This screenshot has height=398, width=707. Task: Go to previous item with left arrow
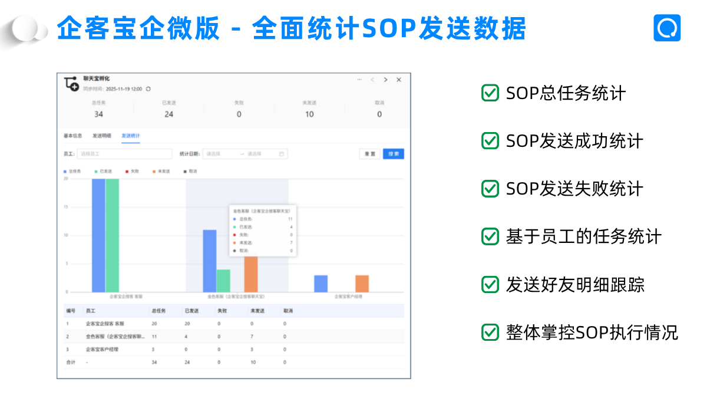point(372,80)
